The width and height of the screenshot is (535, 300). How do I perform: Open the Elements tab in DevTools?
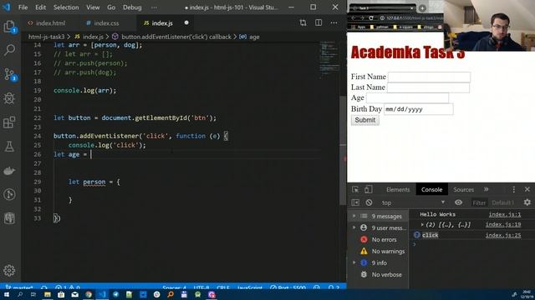coord(398,190)
